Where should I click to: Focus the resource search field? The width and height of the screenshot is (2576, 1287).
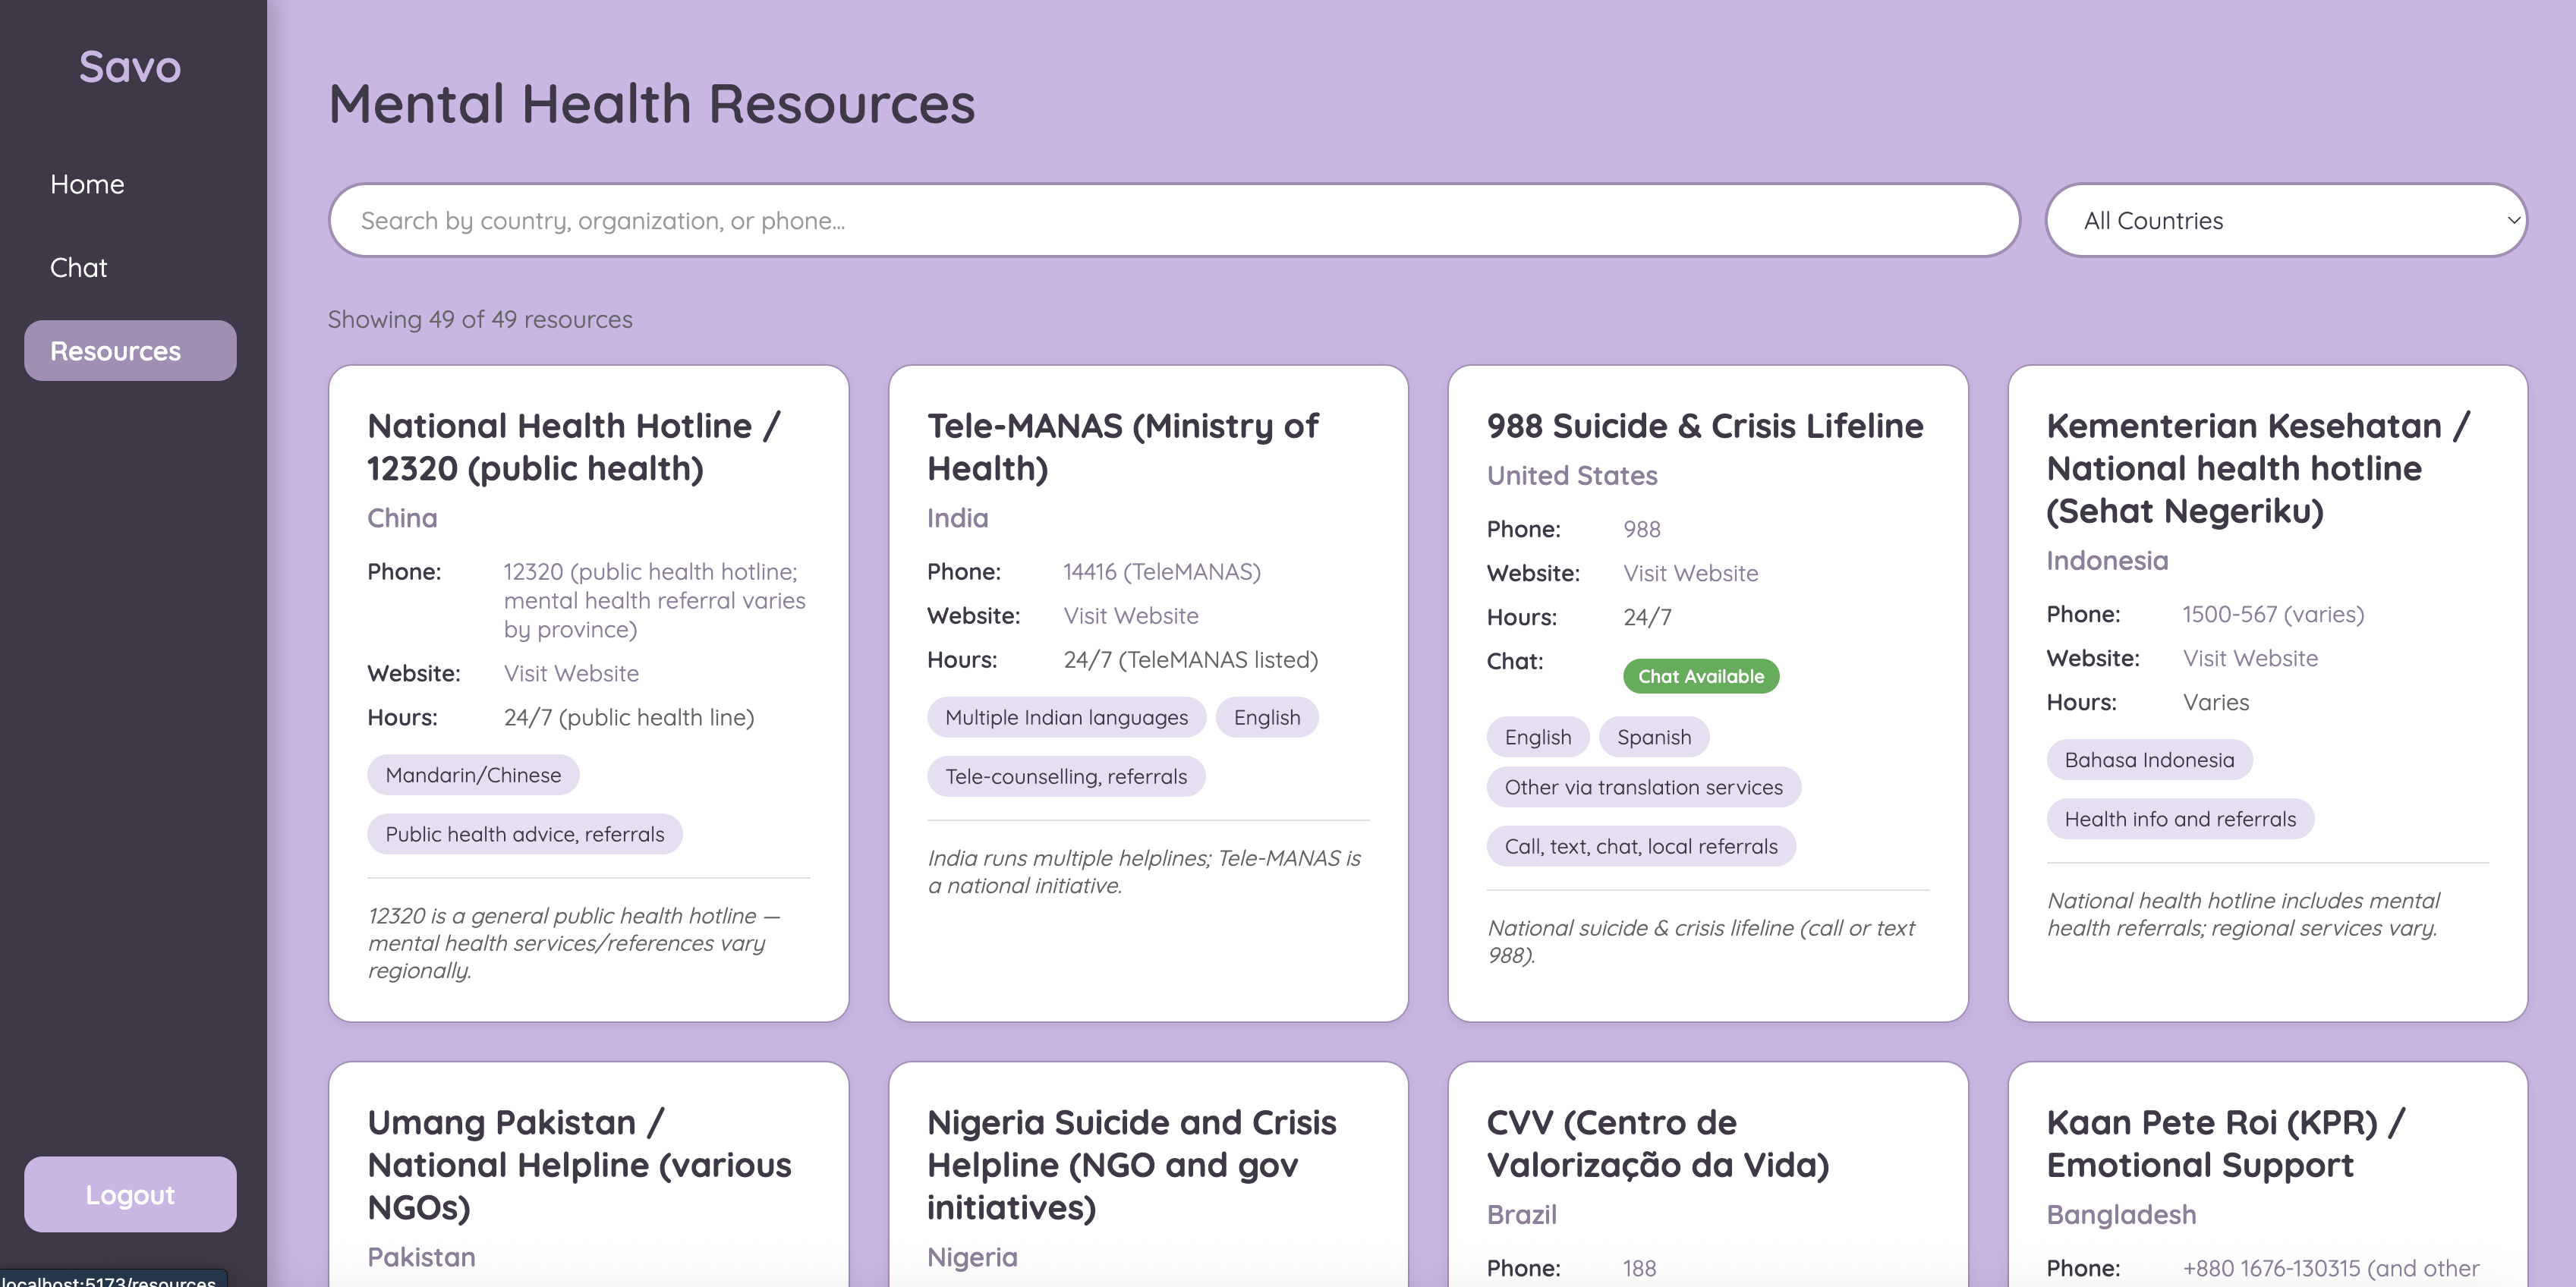[1173, 220]
